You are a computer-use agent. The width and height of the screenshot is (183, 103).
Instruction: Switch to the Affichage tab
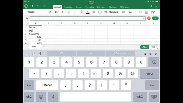point(124,7)
